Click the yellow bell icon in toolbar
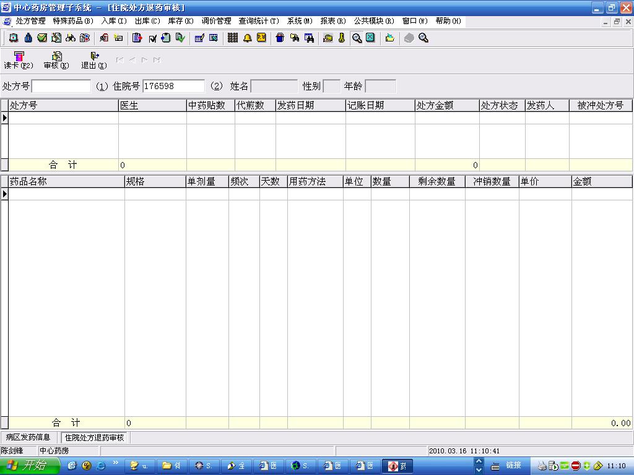634x475 pixels. click(x=247, y=38)
